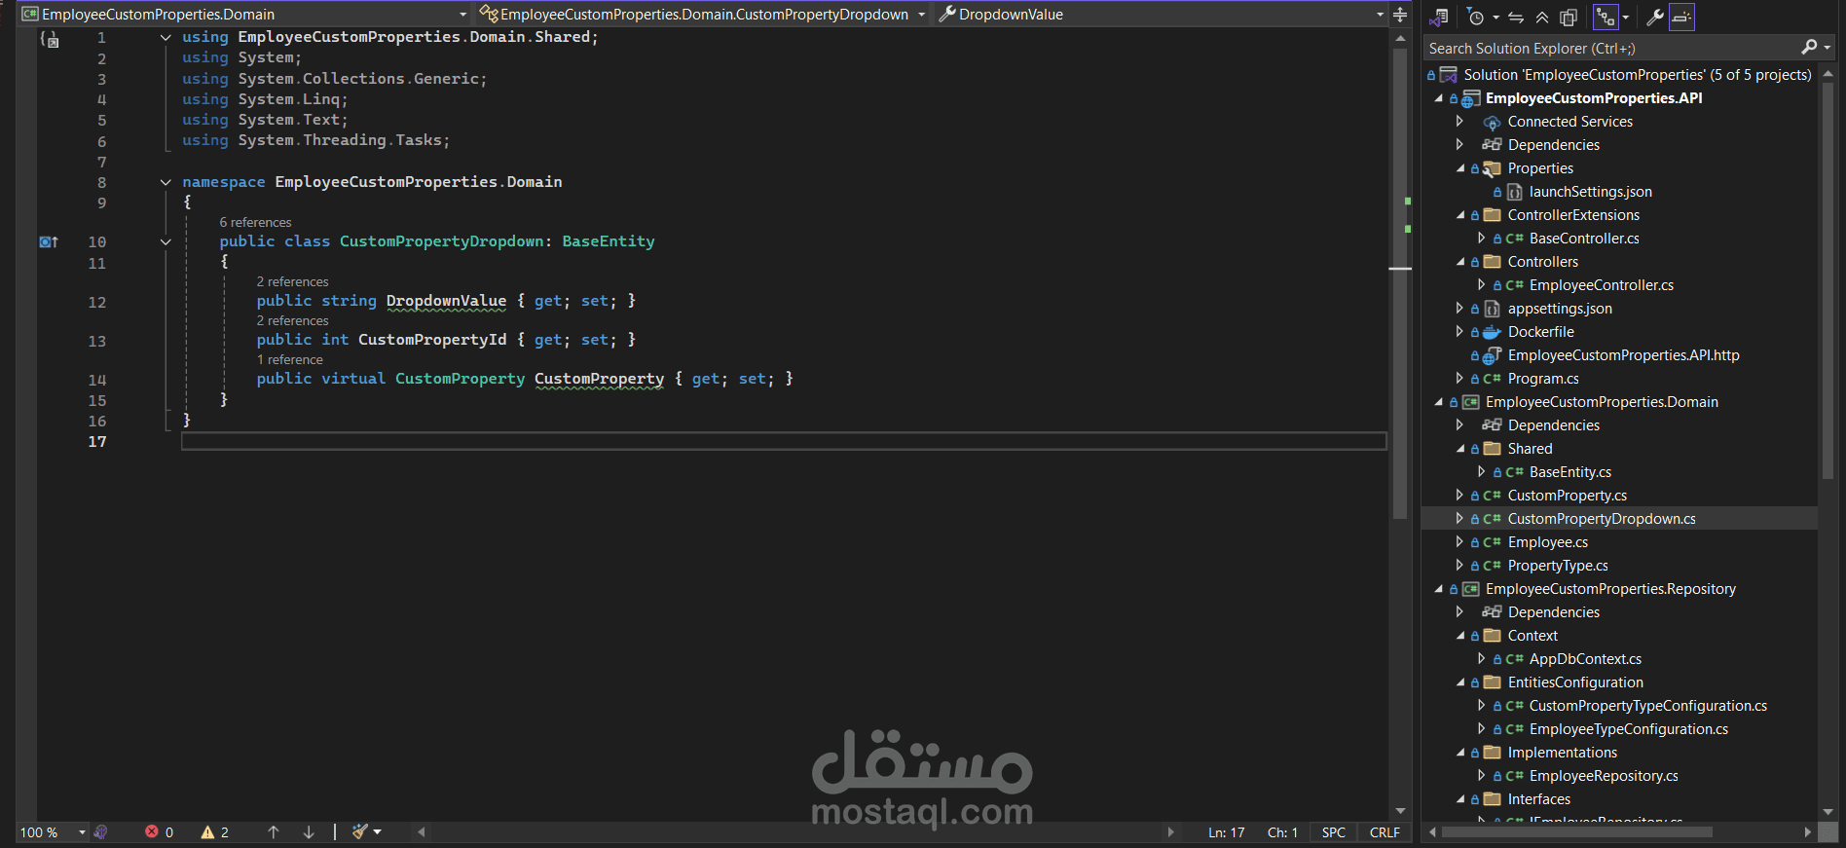This screenshot has height=848, width=1846.
Task: Click the down arrow to next issue
Action: point(309,831)
